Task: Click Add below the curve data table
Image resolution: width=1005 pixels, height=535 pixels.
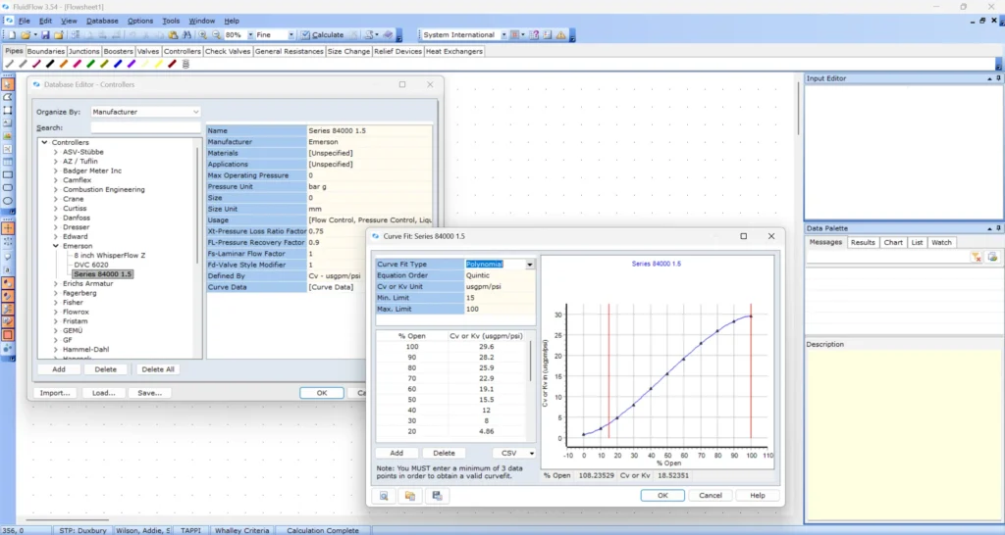Action: [x=397, y=453]
